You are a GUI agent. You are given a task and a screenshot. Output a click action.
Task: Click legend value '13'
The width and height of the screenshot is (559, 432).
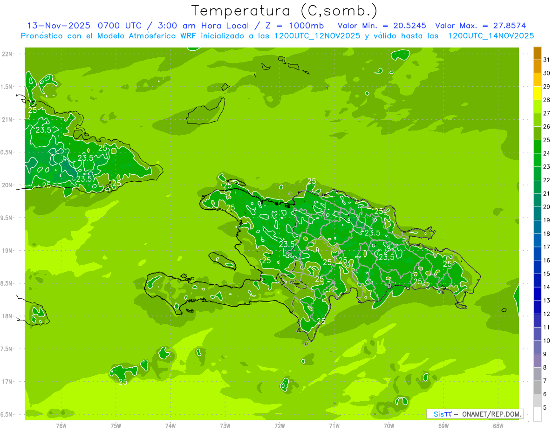coord(547,301)
